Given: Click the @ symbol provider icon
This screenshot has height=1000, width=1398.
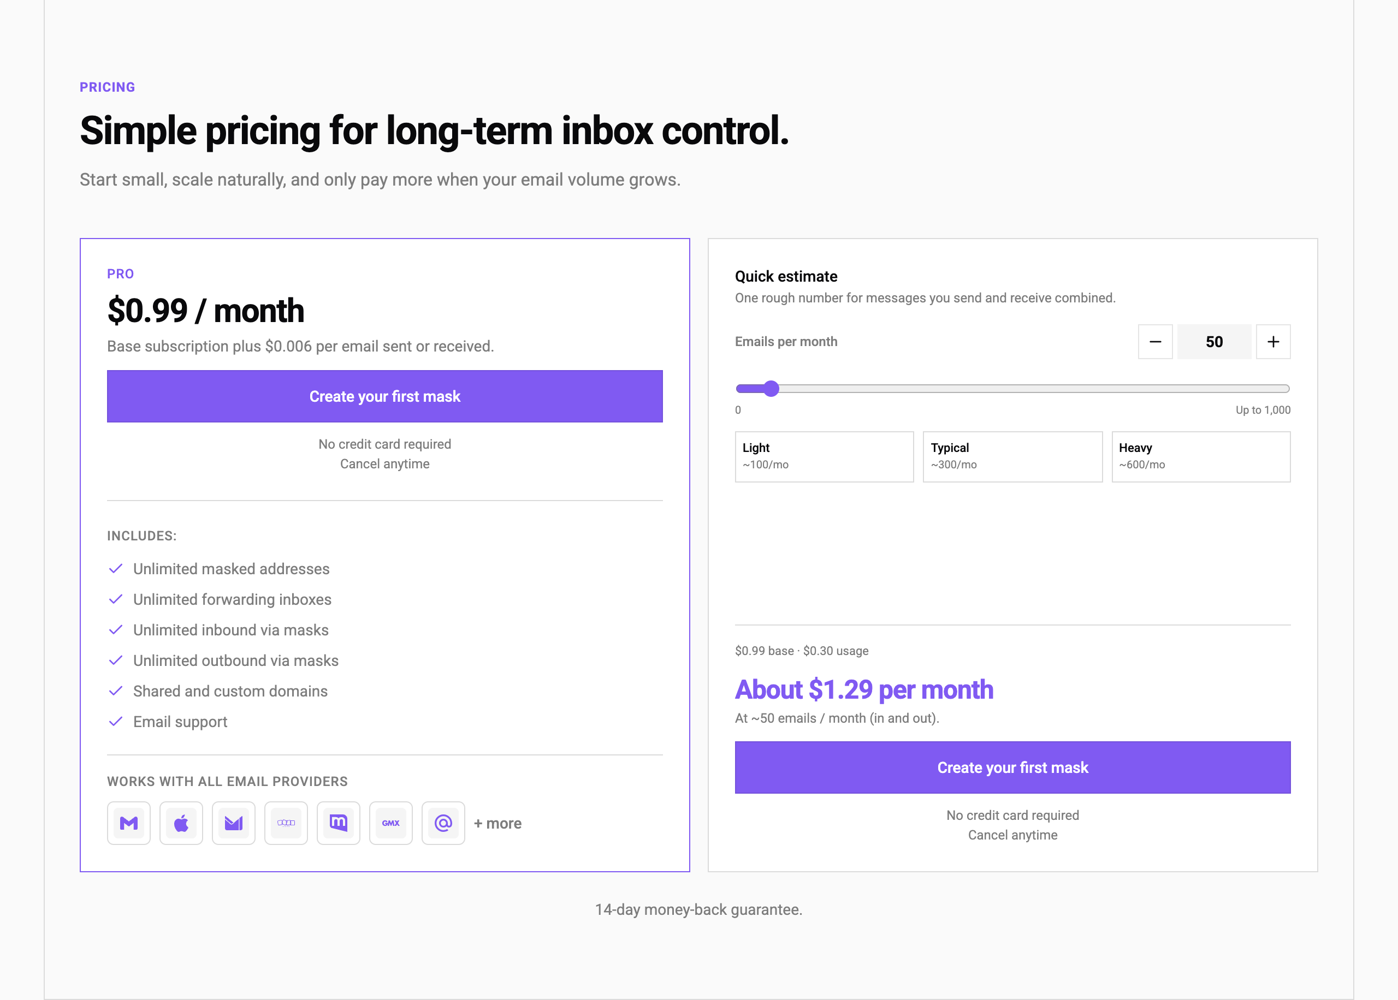Looking at the screenshot, I should 443,823.
